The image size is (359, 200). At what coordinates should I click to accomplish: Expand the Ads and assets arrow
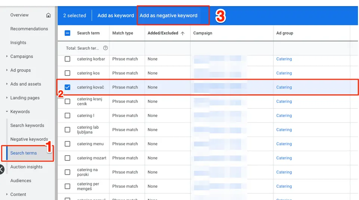[x=7, y=84]
